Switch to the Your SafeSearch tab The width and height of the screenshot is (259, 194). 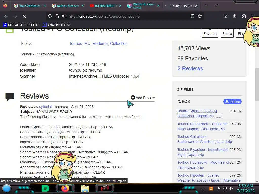[x=30, y=6]
